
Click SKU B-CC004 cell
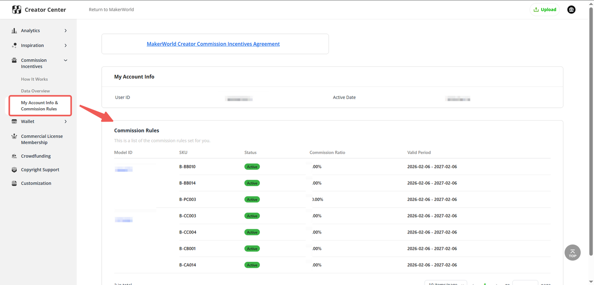[187, 232]
